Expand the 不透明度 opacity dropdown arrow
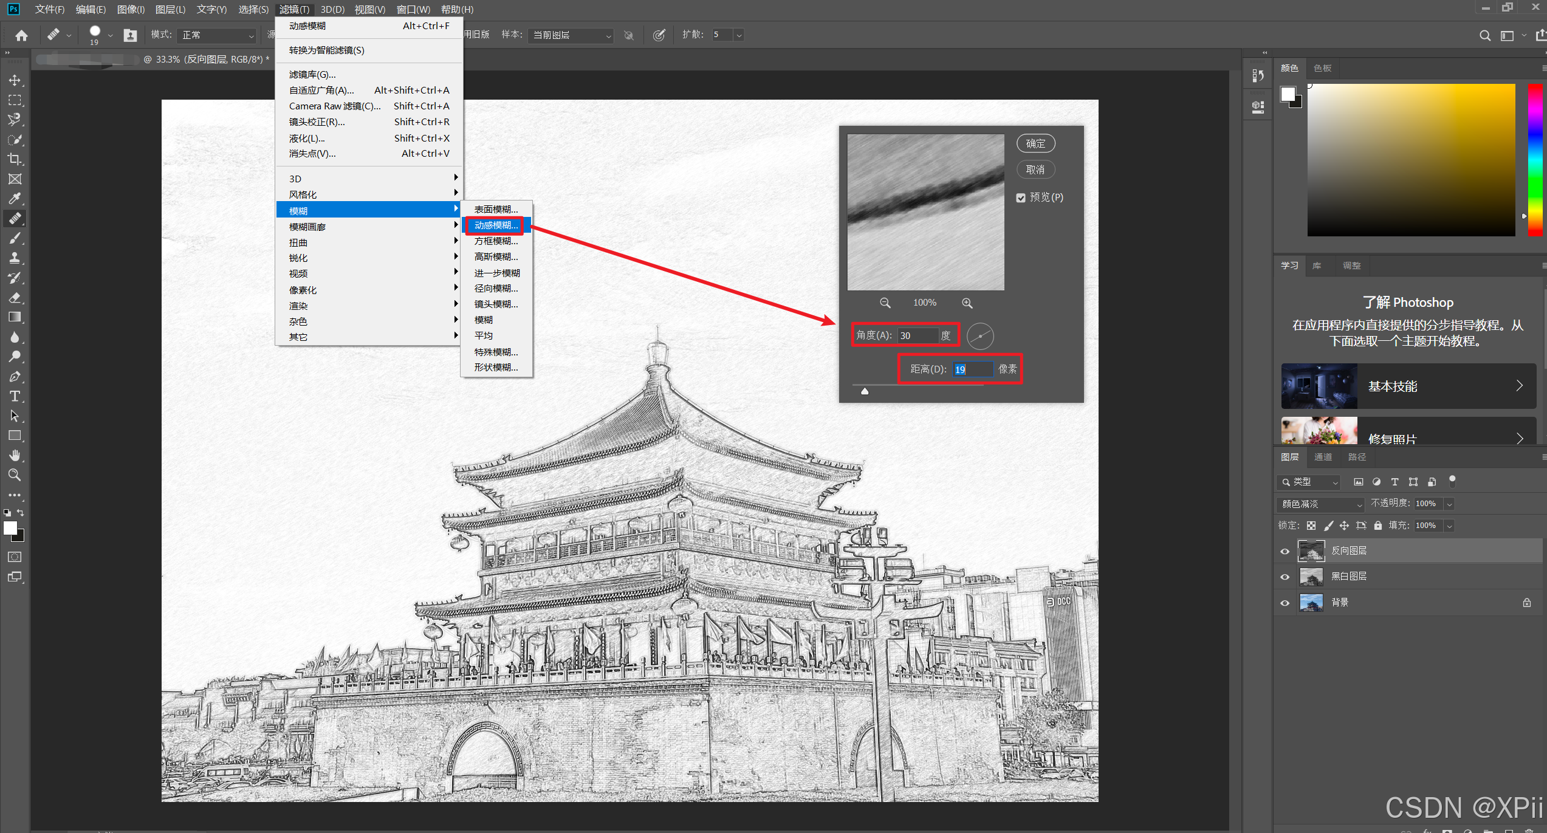Screen dimensions: 1547x833 pyautogui.click(x=1449, y=504)
